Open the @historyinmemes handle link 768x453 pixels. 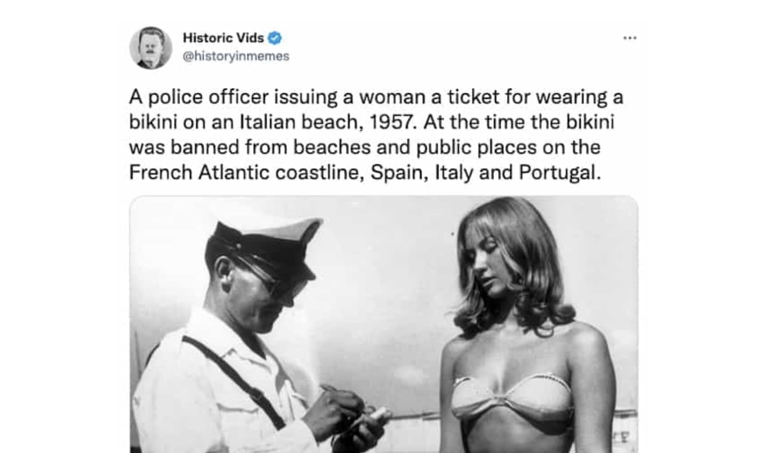click(235, 56)
